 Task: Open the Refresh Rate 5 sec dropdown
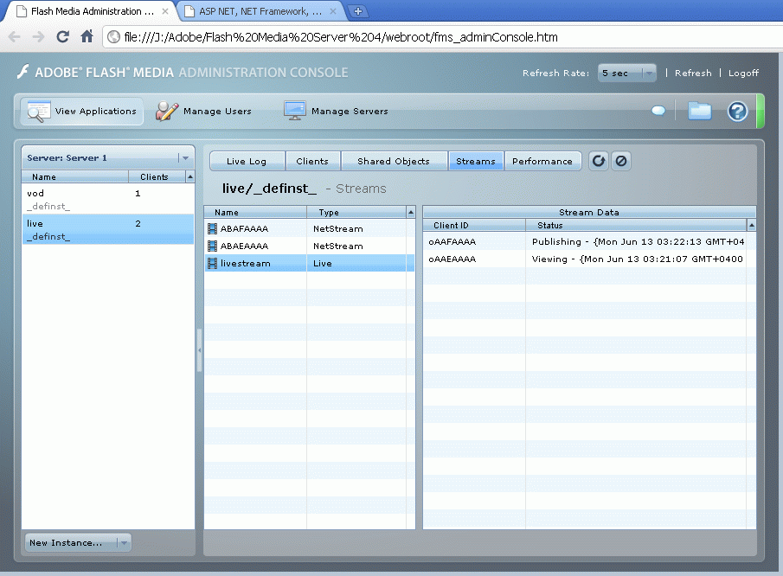click(627, 73)
